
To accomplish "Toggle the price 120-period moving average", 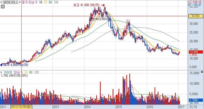I will click(56, 2).
